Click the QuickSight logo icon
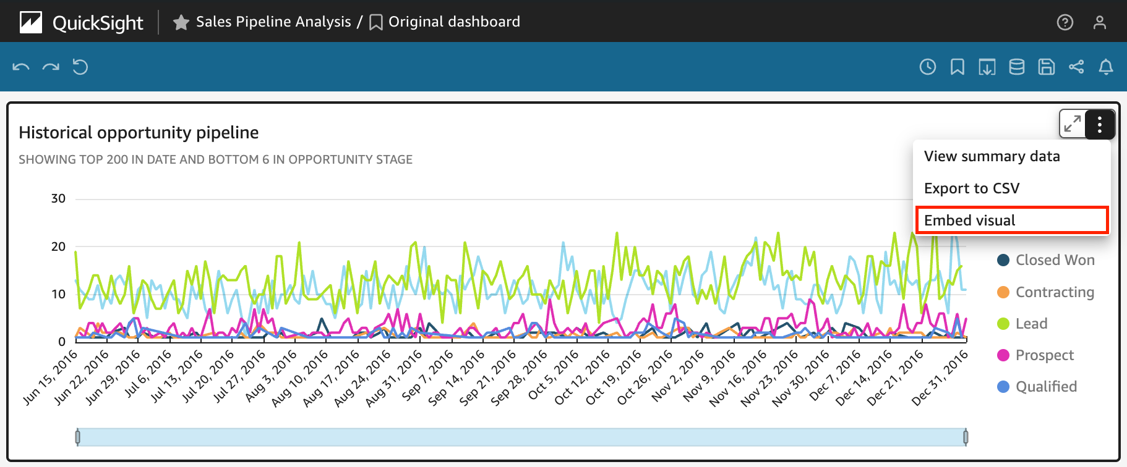Image resolution: width=1127 pixels, height=467 pixels. point(31,22)
